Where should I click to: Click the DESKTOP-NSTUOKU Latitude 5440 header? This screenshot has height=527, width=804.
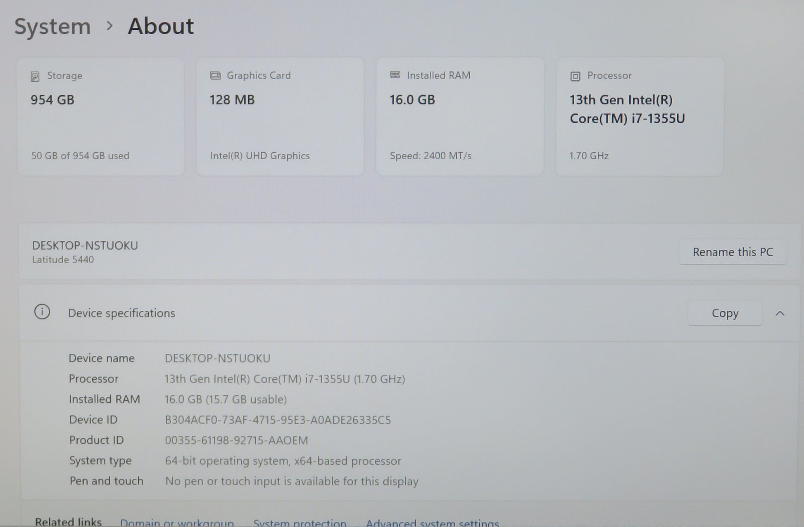85,252
